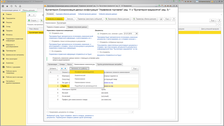Switch to 'Кассы' tab
This screenshot has height=126, width=224.
click(x=69, y=64)
